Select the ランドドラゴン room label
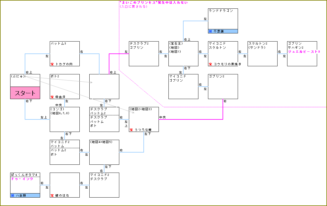Image resolution: width=327 pixels, height=206 pixels. pyautogui.click(x=221, y=10)
